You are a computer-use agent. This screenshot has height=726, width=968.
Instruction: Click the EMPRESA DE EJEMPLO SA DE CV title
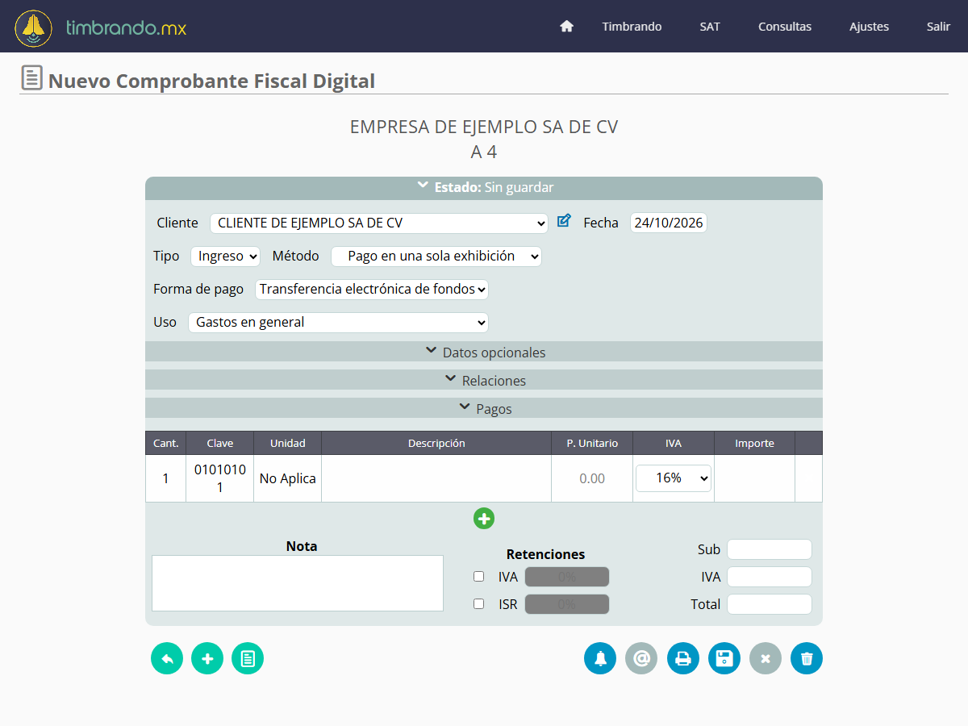point(484,127)
